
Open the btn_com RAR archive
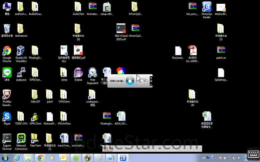pos(192,8)
